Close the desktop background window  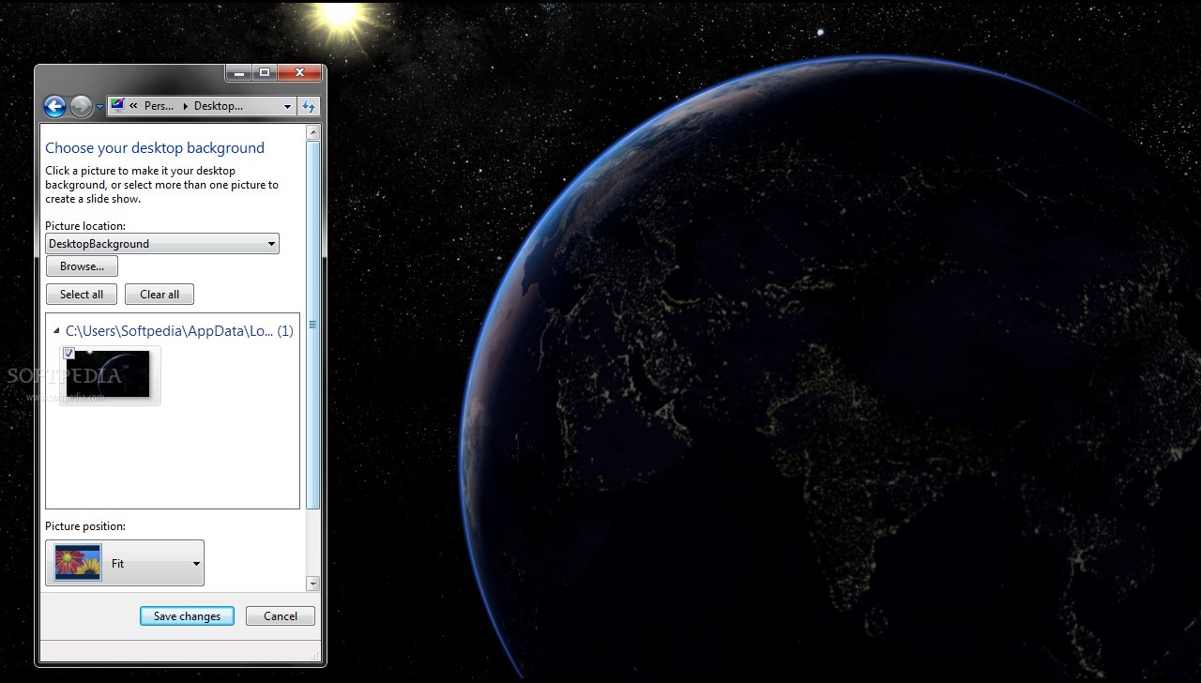300,72
